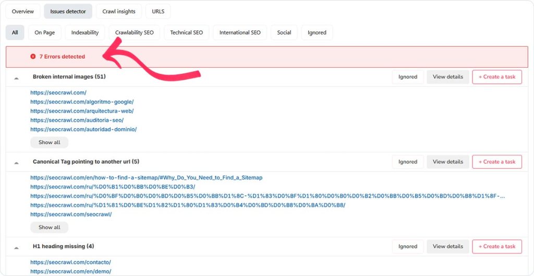Image resolution: width=534 pixels, height=276 pixels.
Task: Select the Indexability filter
Action: point(85,32)
